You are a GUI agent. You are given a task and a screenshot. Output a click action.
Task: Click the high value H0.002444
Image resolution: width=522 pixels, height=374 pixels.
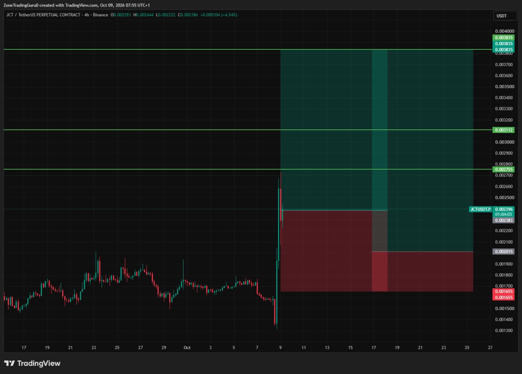144,15
